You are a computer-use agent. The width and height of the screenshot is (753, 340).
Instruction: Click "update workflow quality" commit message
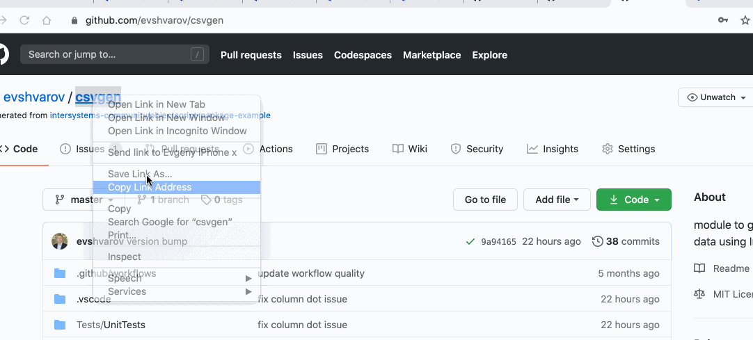311,273
